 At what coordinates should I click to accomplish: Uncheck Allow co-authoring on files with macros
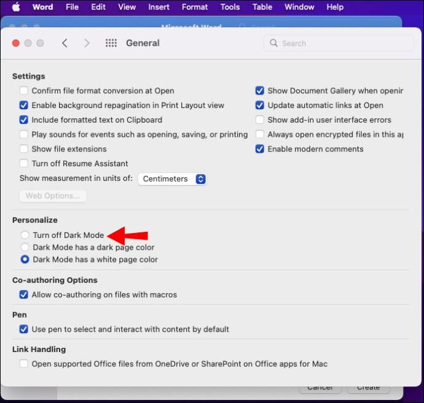coord(24,294)
